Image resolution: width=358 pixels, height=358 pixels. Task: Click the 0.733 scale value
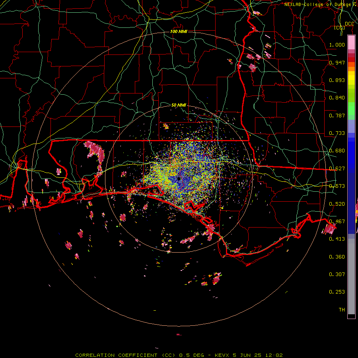(337, 133)
